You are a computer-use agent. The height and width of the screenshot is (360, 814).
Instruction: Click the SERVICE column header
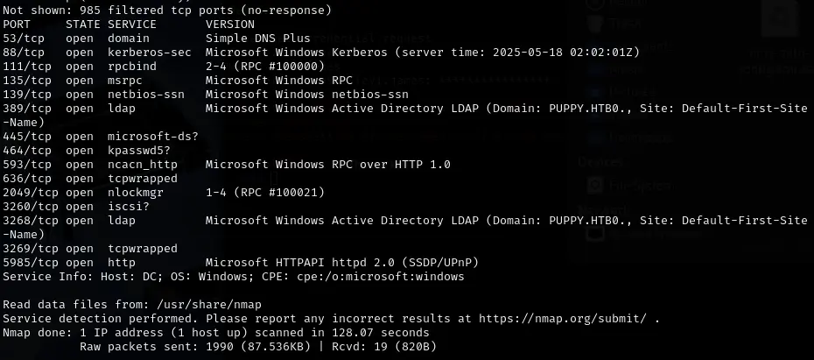(132, 25)
